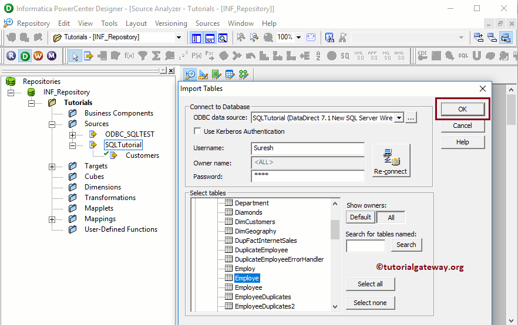Open the Tools menu
518x325 pixels.
click(x=109, y=23)
